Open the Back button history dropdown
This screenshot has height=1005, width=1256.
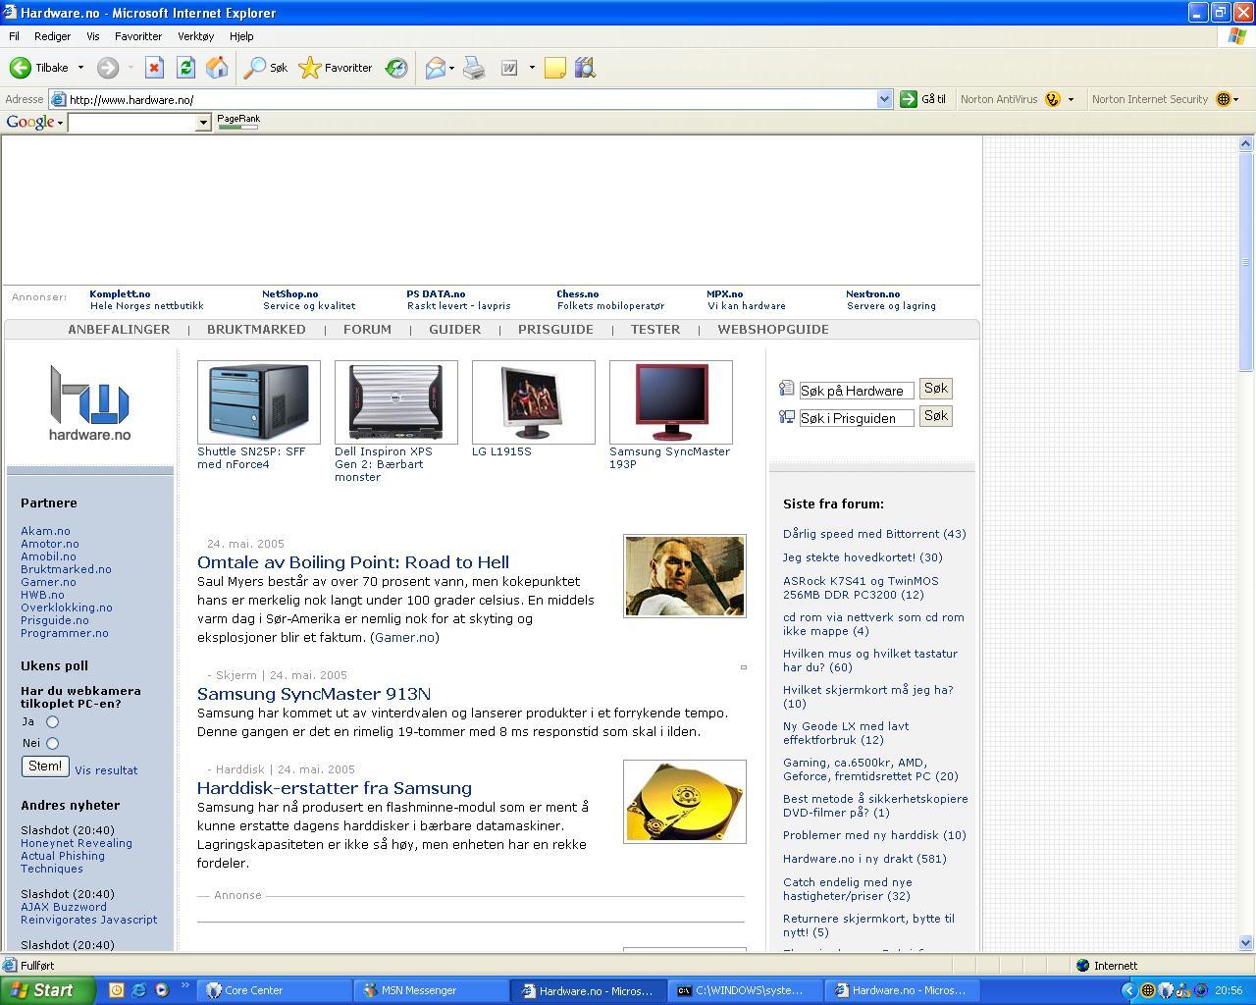80,68
